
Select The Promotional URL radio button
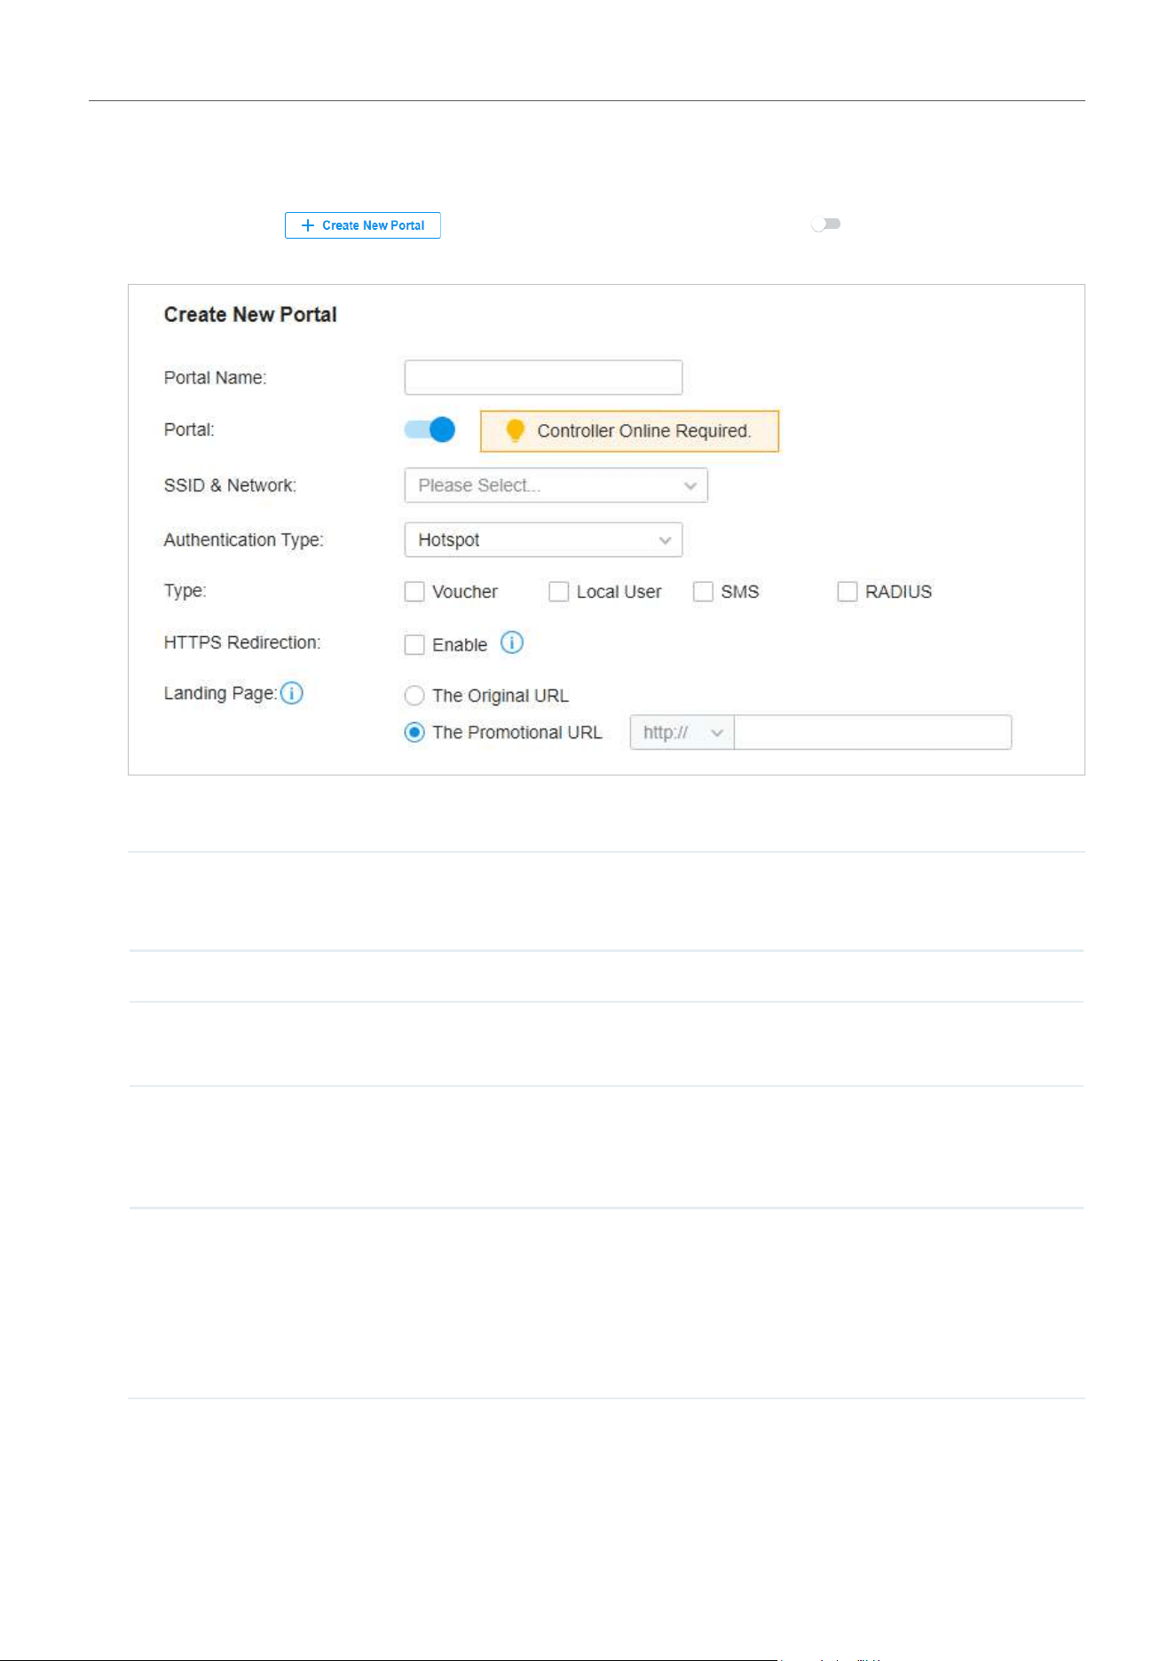[x=414, y=732]
